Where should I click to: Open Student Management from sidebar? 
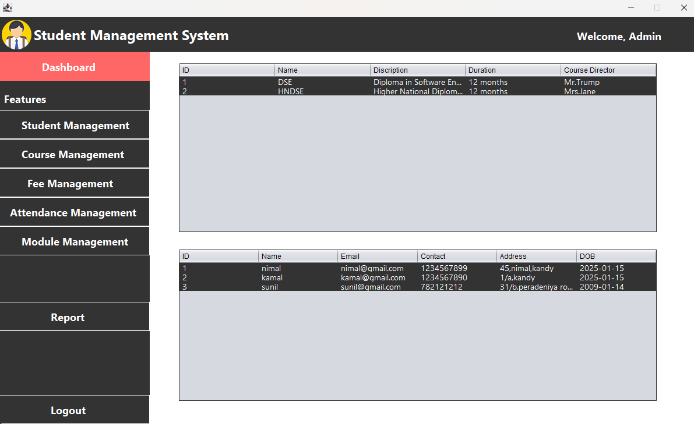point(75,125)
